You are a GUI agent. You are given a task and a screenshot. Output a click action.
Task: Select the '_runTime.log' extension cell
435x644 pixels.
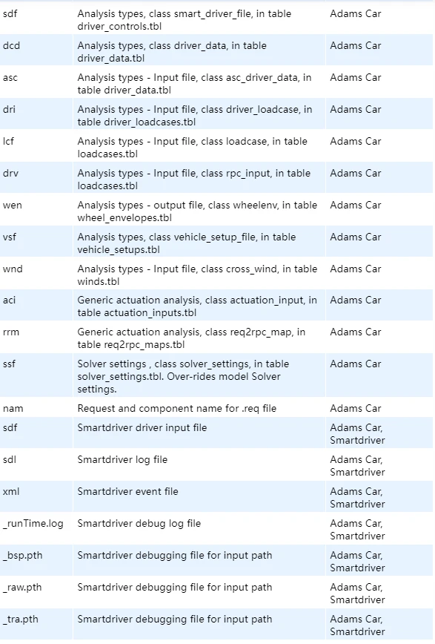click(x=33, y=524)
